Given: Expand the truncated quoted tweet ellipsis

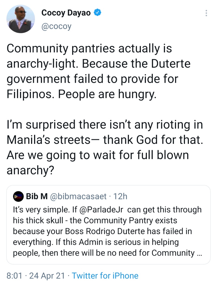Looking at the screenshot, I should pyautogui.click(x=199, y=253).
